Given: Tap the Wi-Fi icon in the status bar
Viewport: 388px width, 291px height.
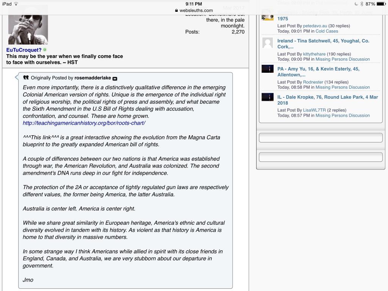Looking at the screenshot, I should tap(16, 4).
